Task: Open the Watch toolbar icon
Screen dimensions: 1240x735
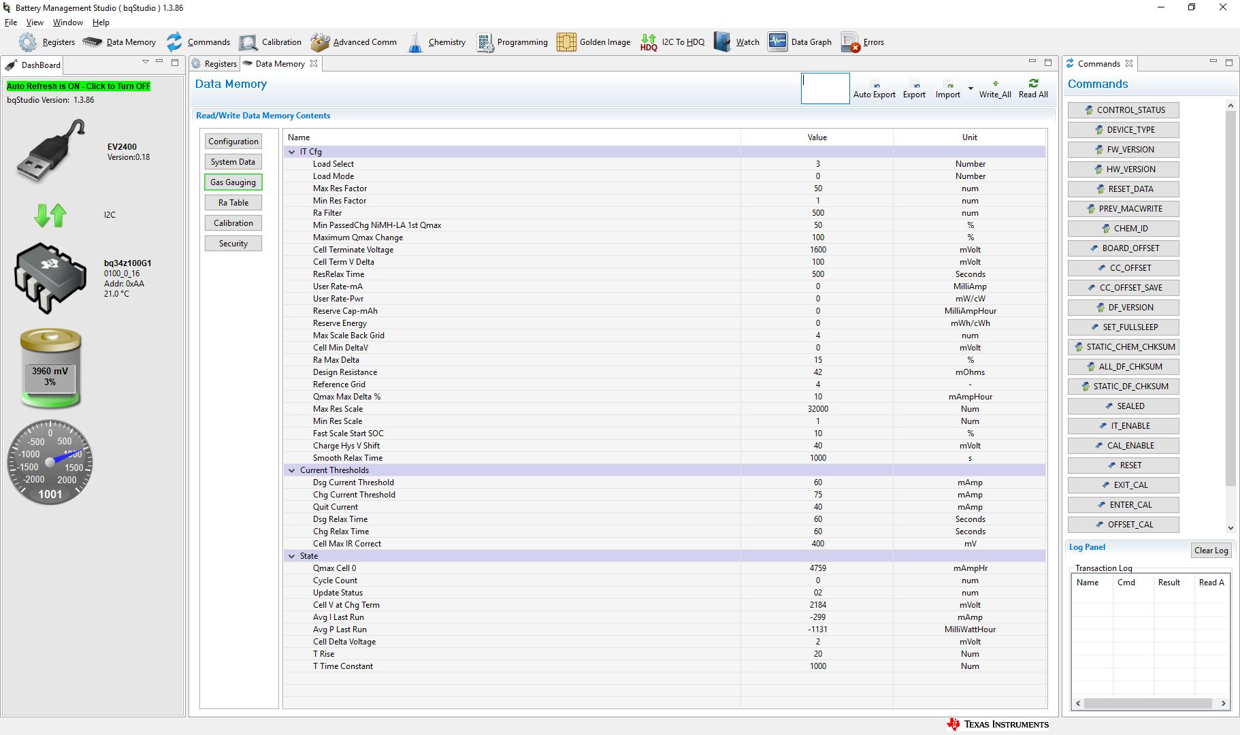Action: tap(722, 42)
